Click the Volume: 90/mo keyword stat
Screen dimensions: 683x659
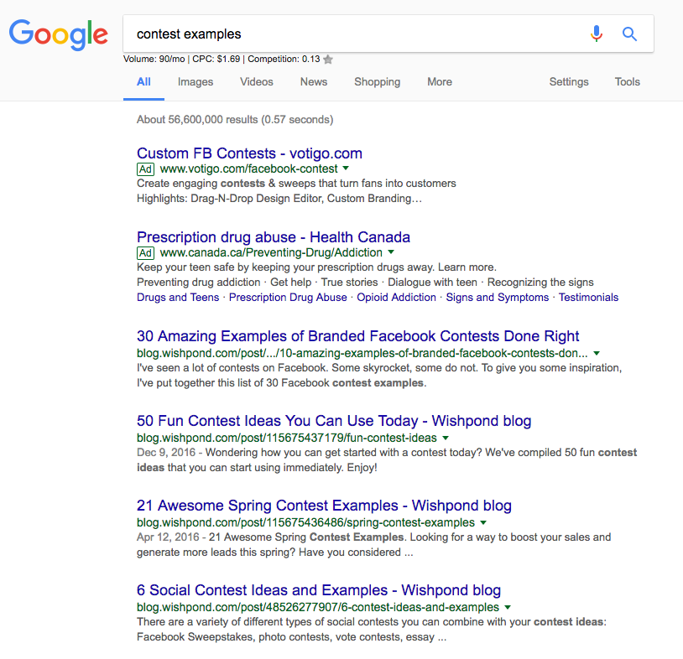(154, 60)
